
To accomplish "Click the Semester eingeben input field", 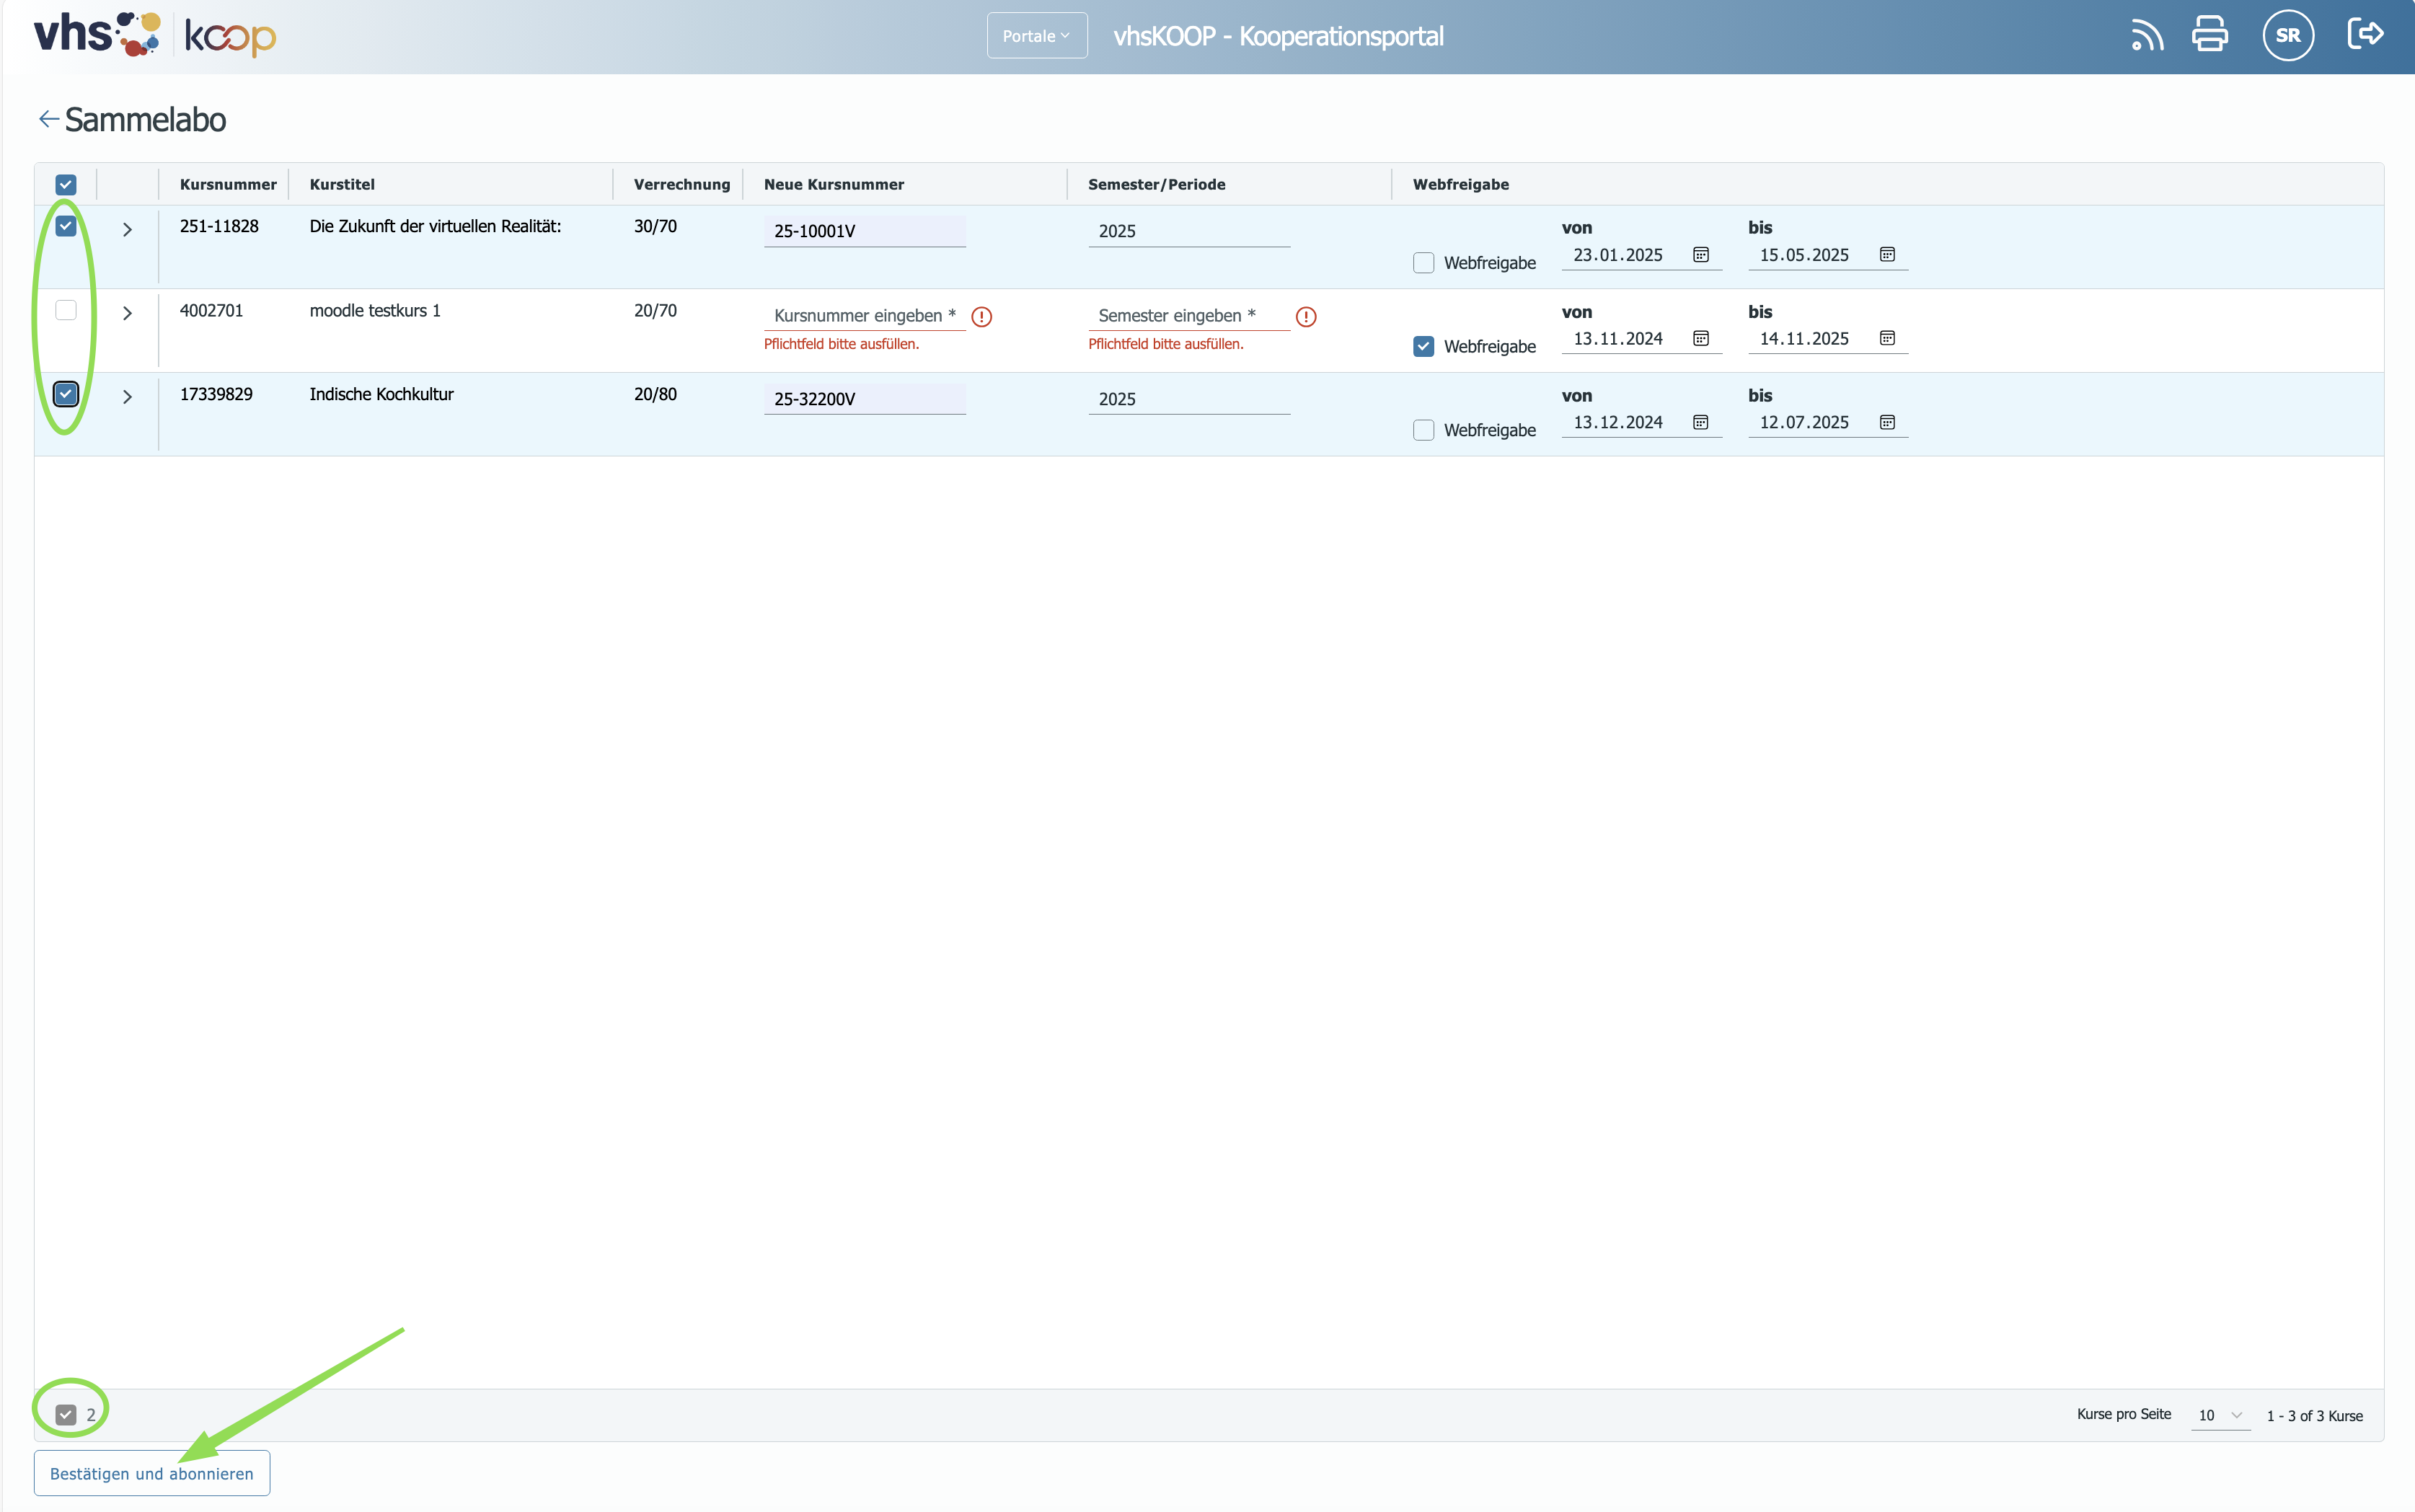I will click(1188, 316).
